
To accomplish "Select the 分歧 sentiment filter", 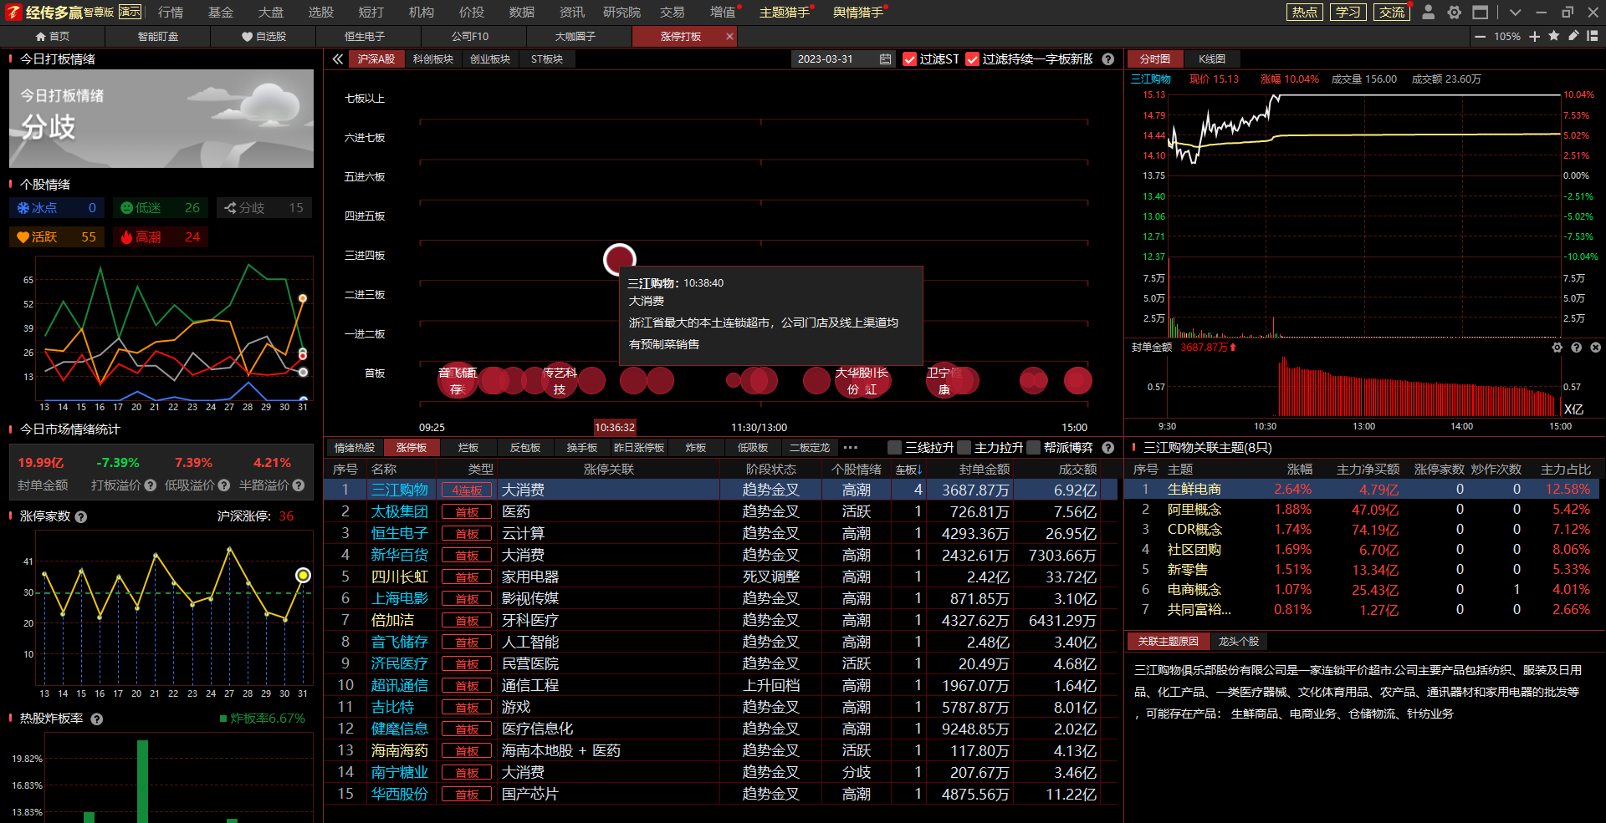I will [264, 207].
